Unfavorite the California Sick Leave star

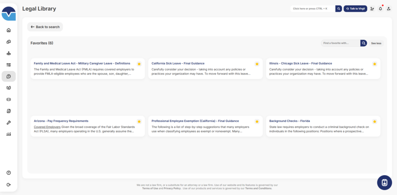click(x=257, y=64)
